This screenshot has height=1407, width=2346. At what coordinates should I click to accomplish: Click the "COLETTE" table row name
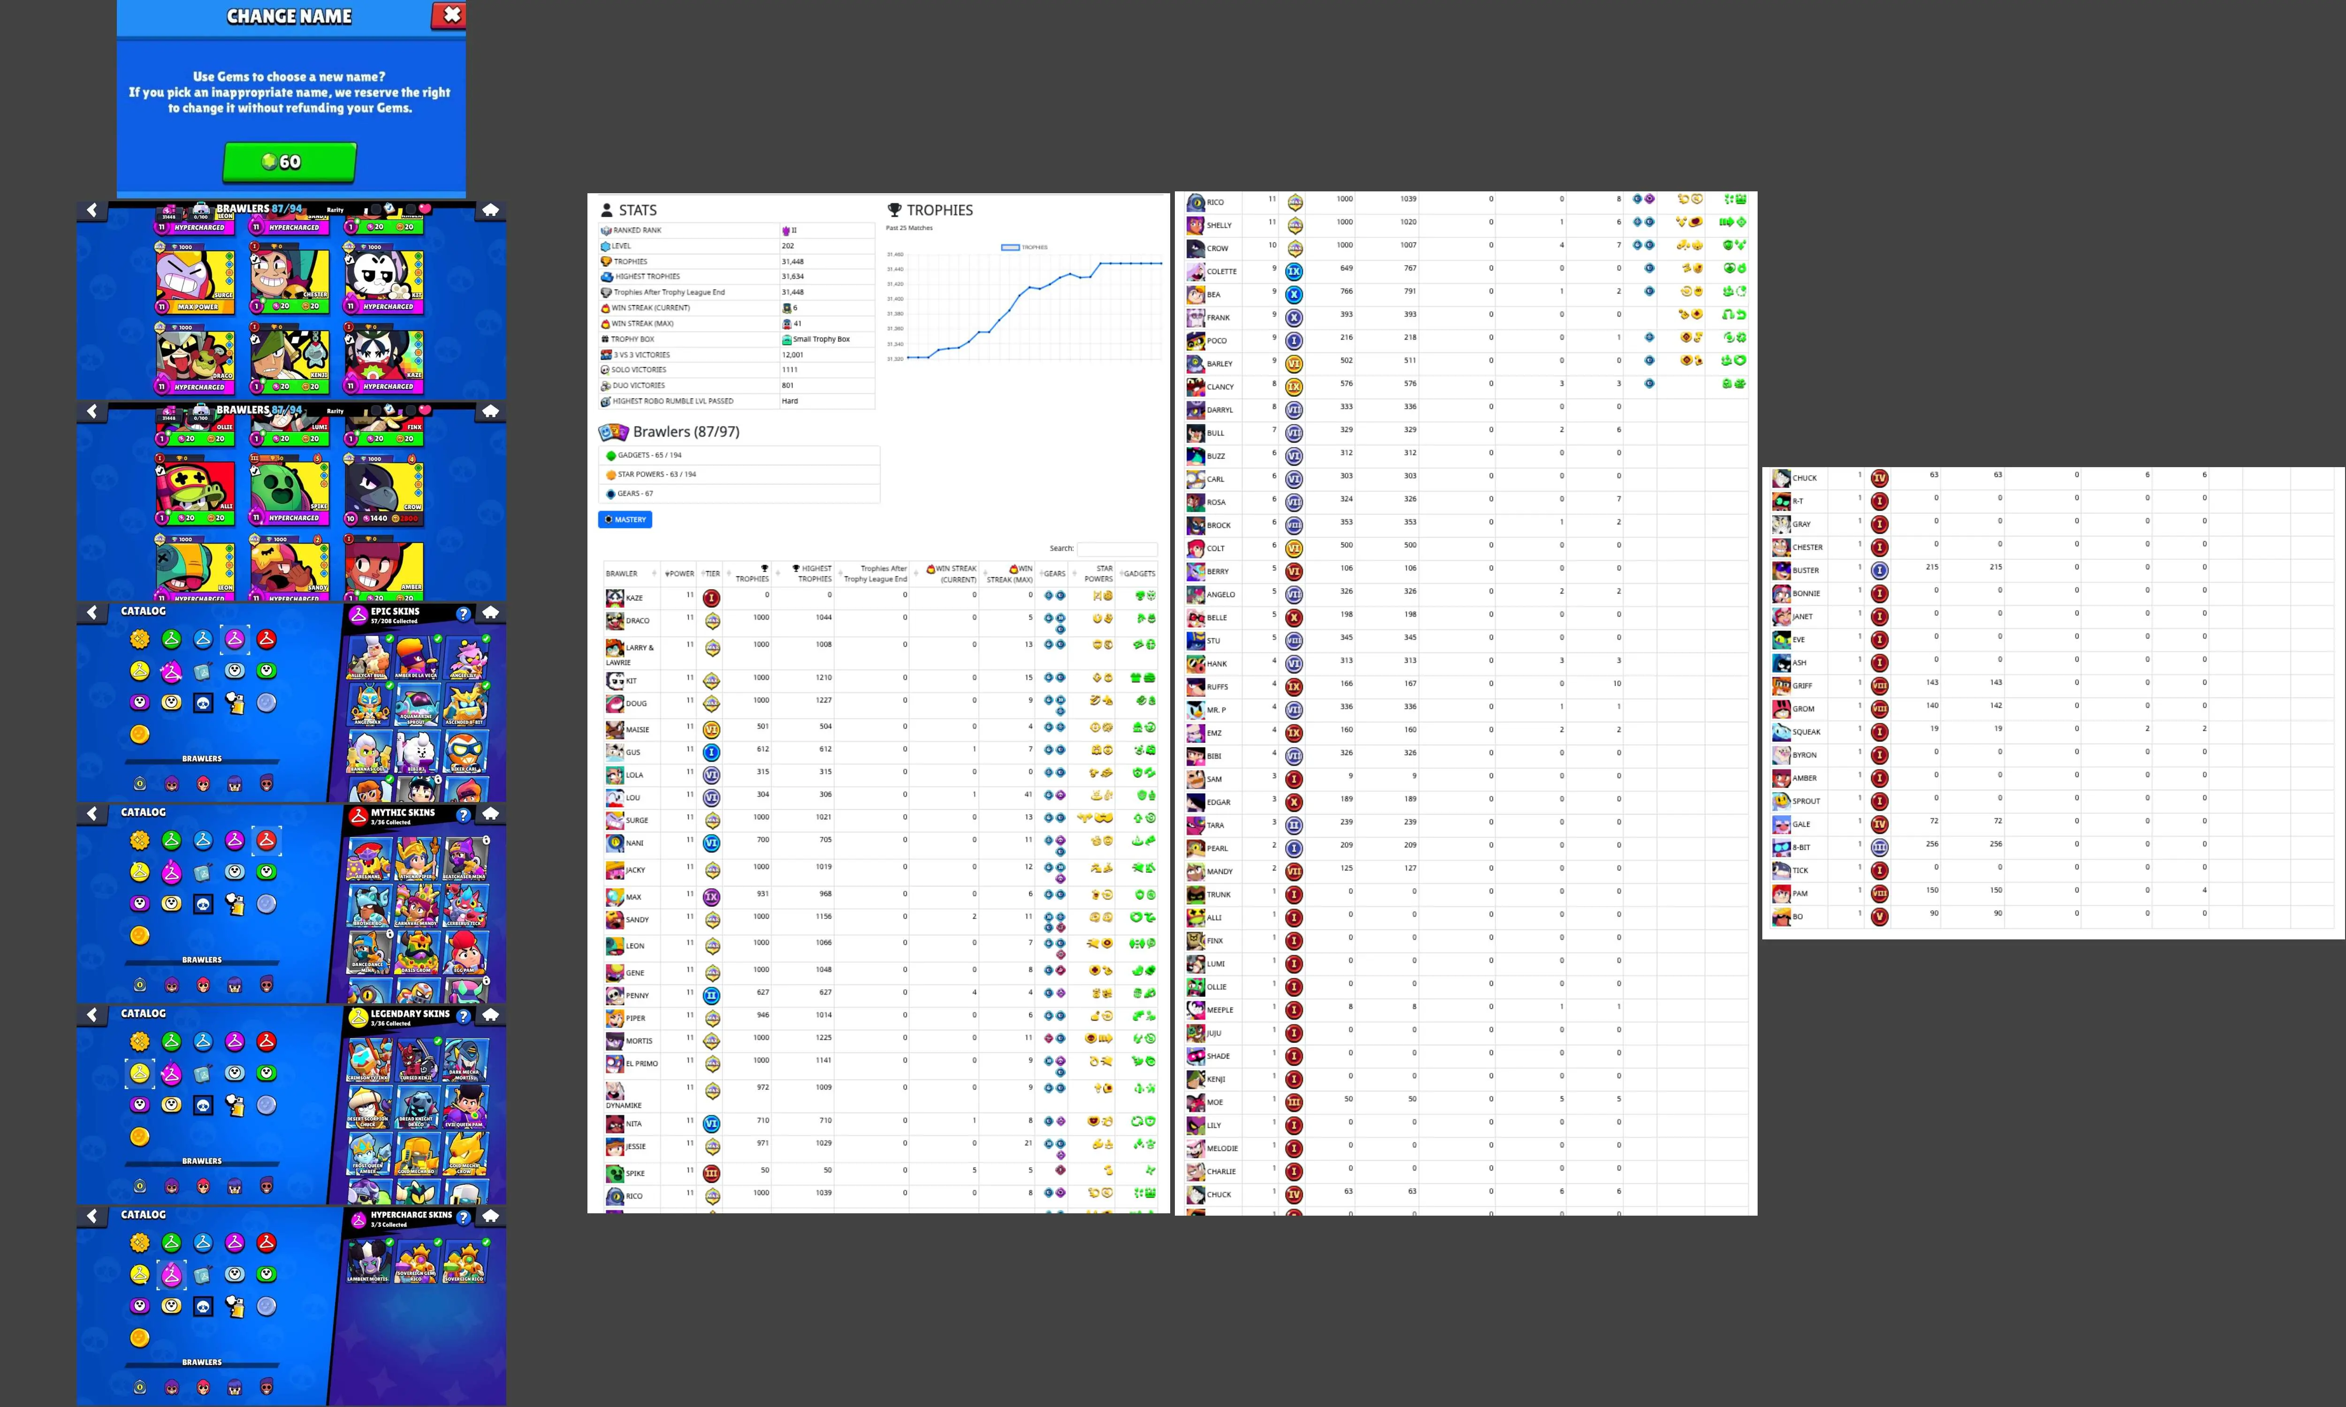tap(1221, 271)
